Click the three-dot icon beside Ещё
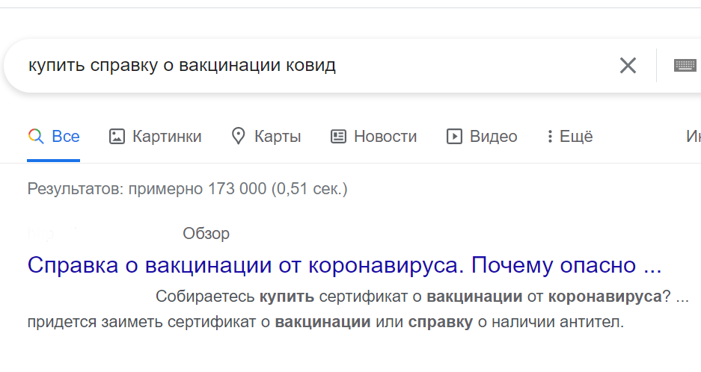 [550, 137]
